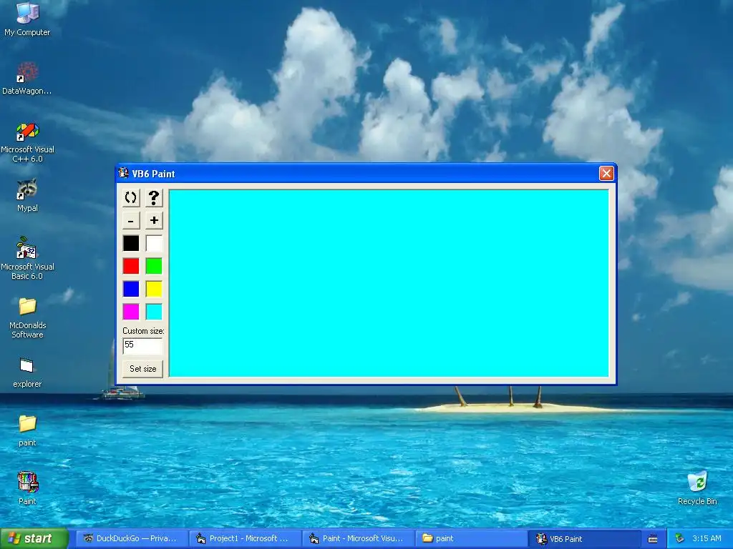
Task: Switch to Paint - Microsoft Visual taskbar button
Action: 358,538
